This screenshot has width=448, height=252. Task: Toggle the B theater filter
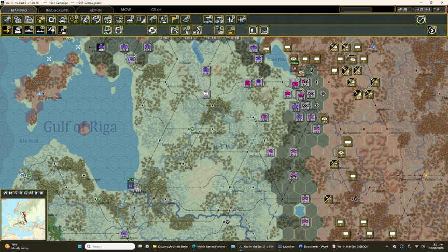41,193
